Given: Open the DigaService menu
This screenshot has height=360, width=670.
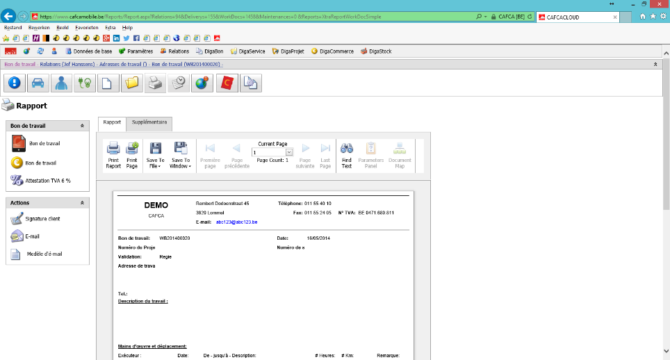Looking at the screenshot, I should 248,51.
